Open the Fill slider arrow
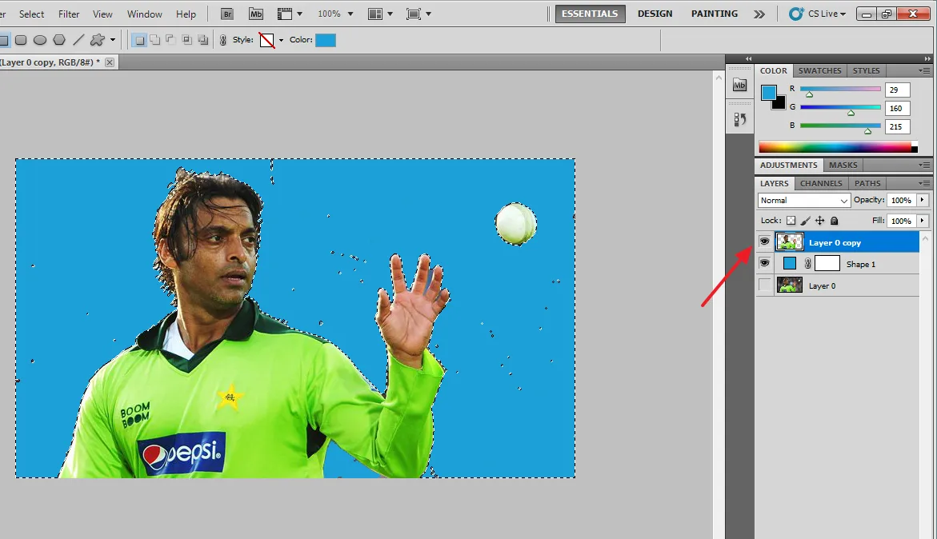 (x=922, y=220)
